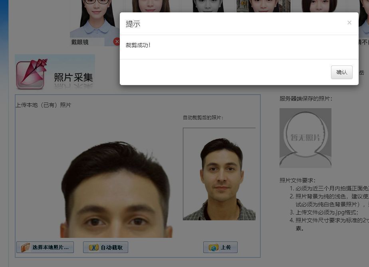Click the 暂无照片 server photo placeholder
This screenshot has height=267, width=369.
point(305,138)
